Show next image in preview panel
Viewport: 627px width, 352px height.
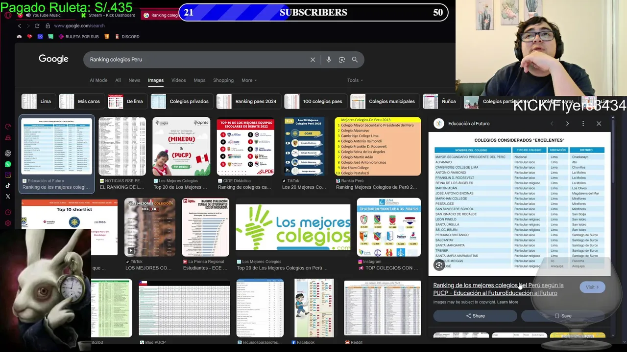coord(567,124)
